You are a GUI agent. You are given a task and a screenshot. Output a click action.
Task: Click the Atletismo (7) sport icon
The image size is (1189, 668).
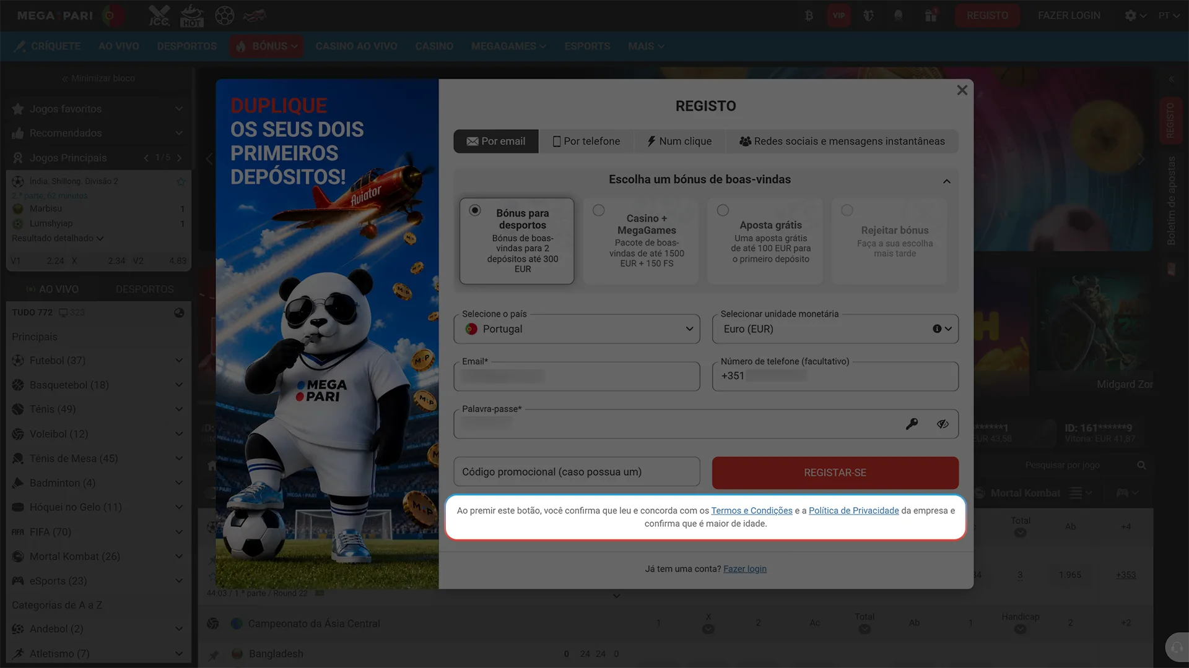click(x=18, y=653)
